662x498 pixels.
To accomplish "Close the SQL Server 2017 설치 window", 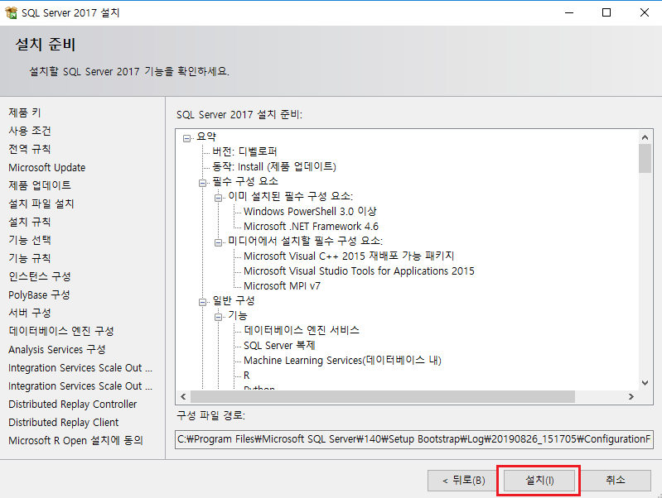I will point(645,12).
